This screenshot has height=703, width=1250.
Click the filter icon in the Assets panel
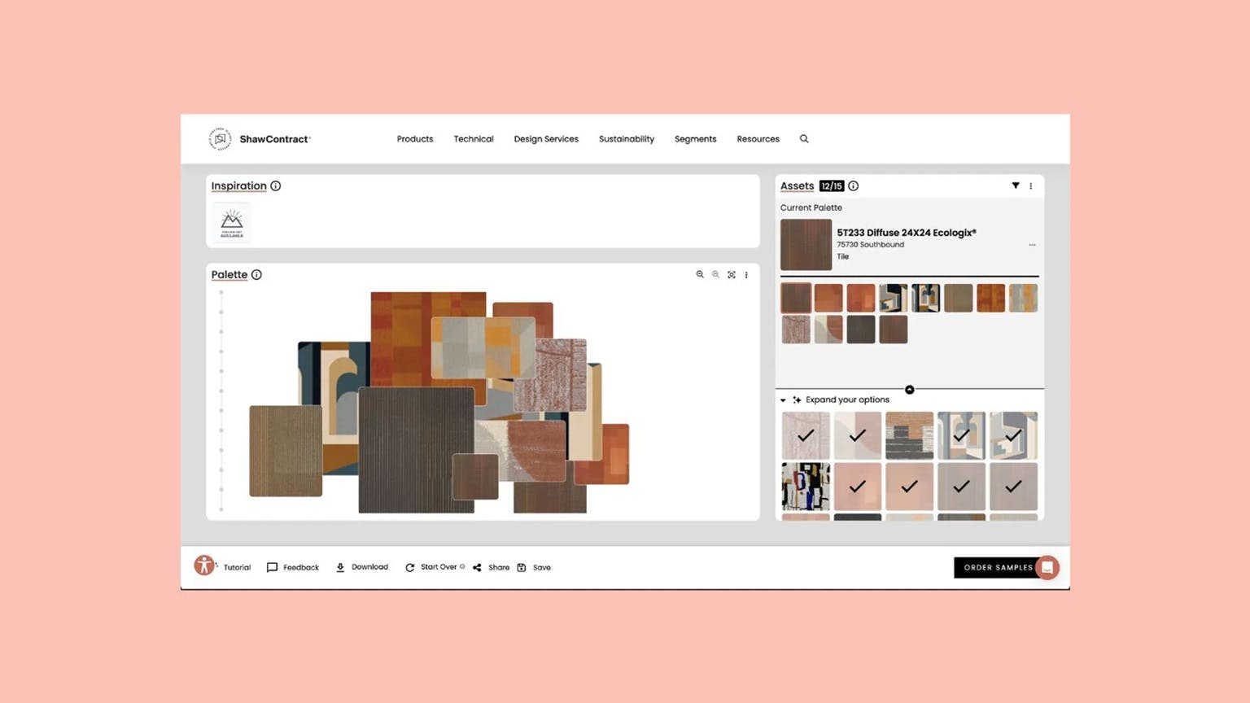(x=1016, y=186)
